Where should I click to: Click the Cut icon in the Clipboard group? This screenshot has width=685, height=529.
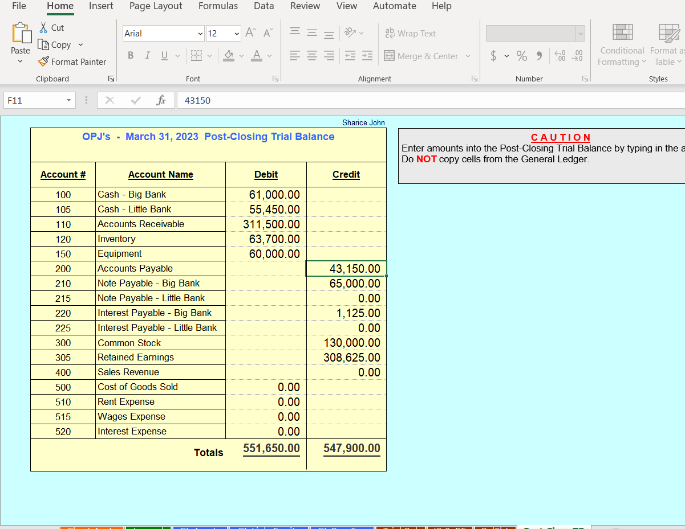point(43,27)
